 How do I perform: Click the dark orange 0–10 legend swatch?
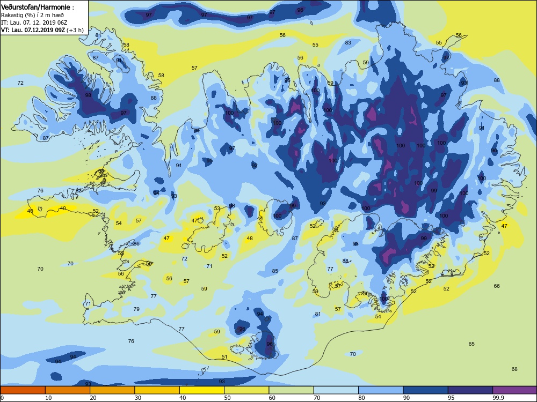23,390
